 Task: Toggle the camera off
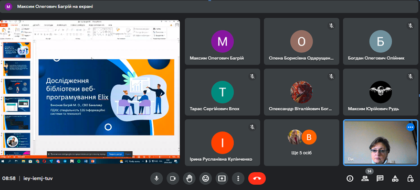pyautogui.click(x=173, y=178)
